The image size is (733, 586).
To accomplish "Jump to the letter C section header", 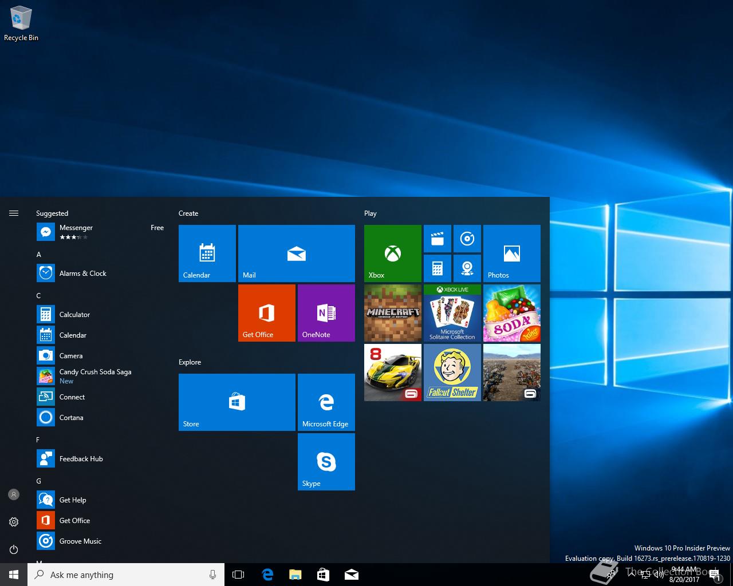I will click(x=39, y=296).
